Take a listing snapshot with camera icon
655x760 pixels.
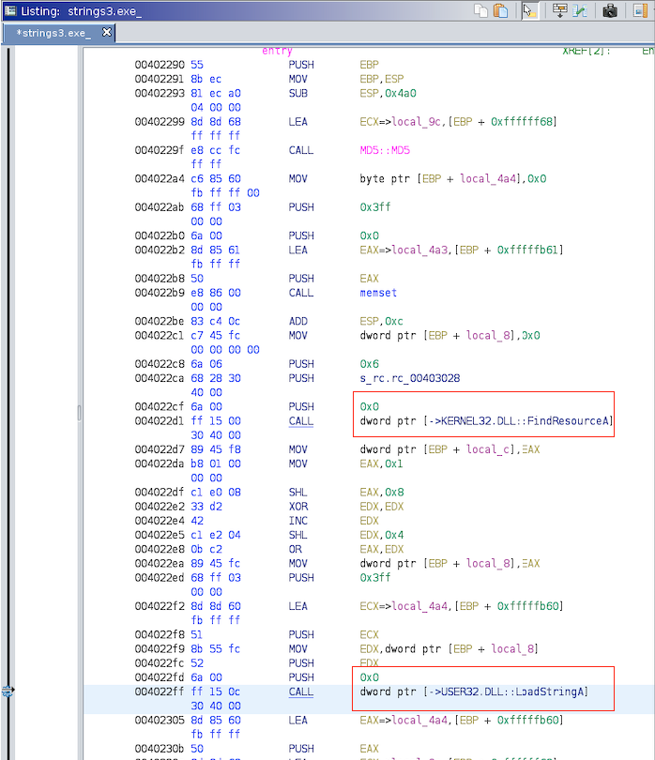(609, 10)
